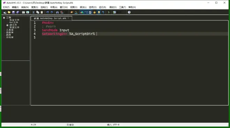Select the AutoHotkey Script.ahk editor tab

pyautogui.click(x=51, y=18)
